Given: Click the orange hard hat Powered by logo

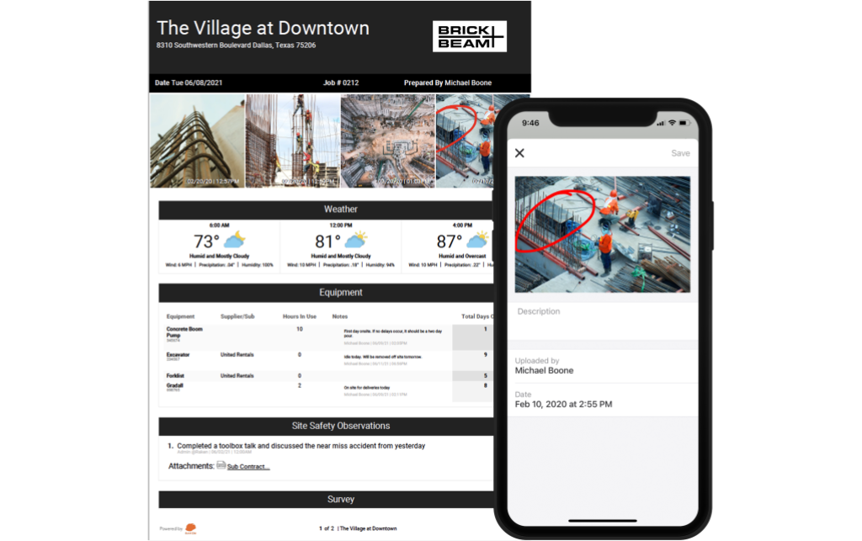Looking at the screenshot, I should tap(191, 529).
